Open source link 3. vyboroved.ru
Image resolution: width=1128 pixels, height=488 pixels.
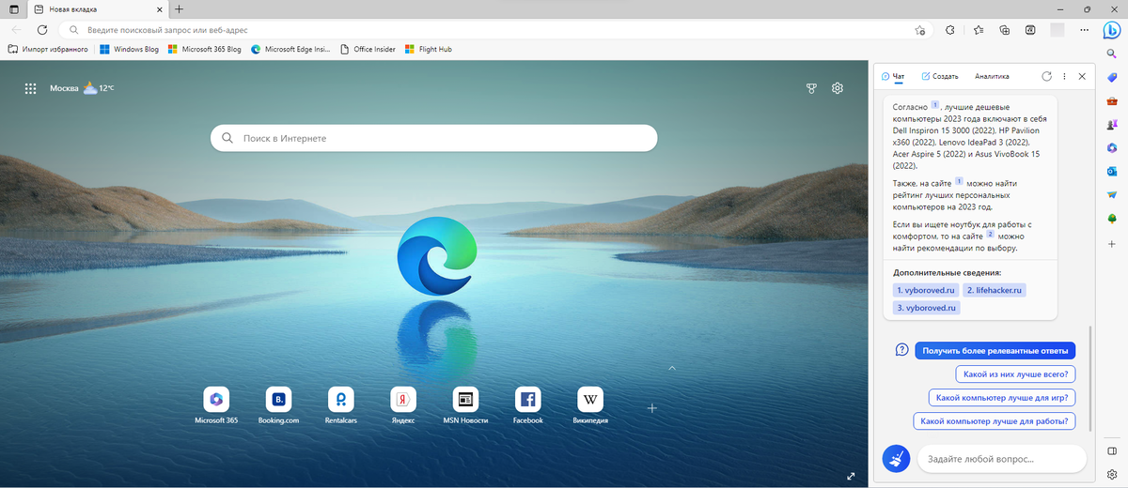click(926, 307)
